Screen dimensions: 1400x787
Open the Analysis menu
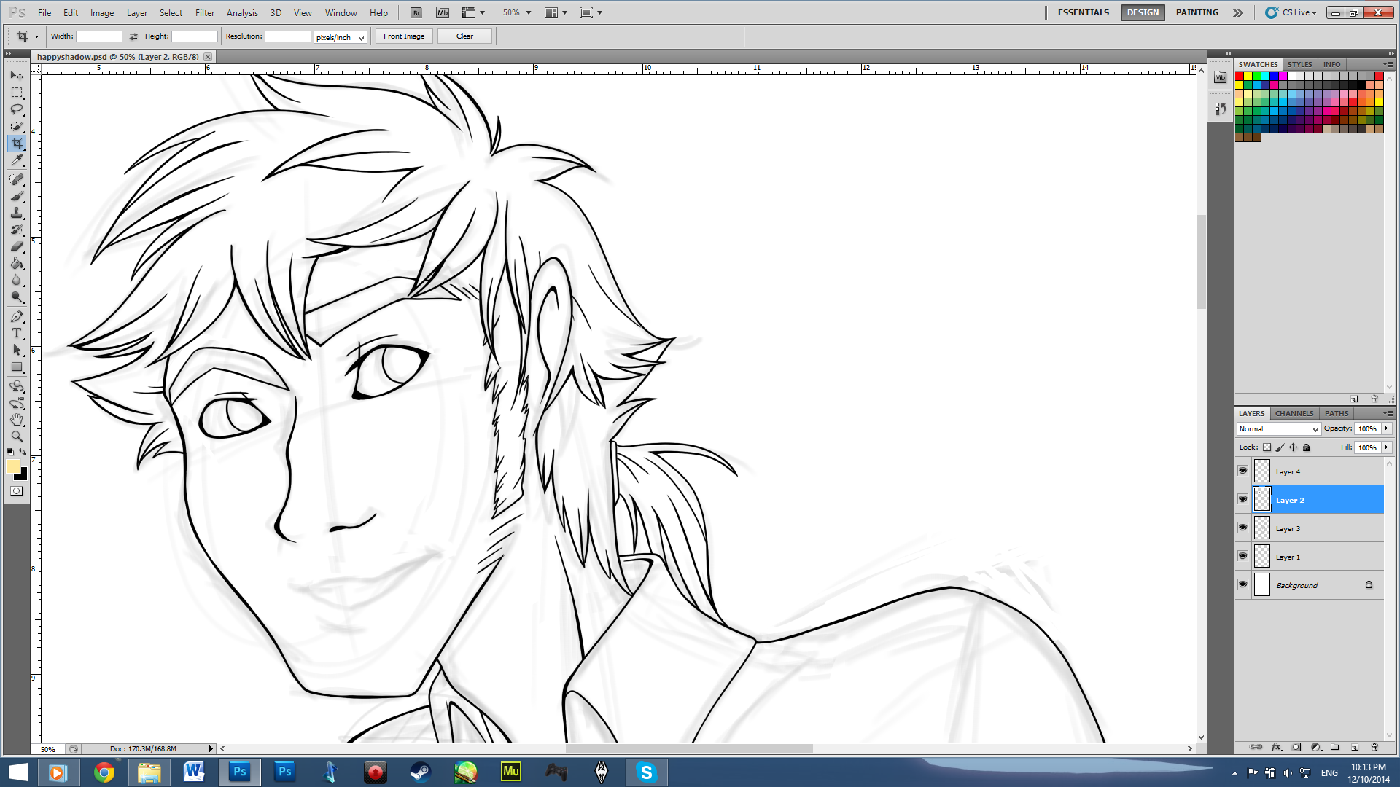pyautogui.click(x=242, y=12)
